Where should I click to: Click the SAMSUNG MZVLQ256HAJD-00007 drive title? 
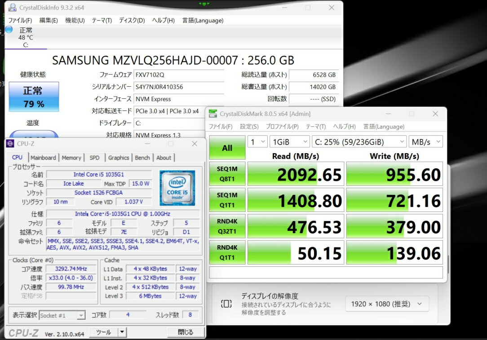173,60
